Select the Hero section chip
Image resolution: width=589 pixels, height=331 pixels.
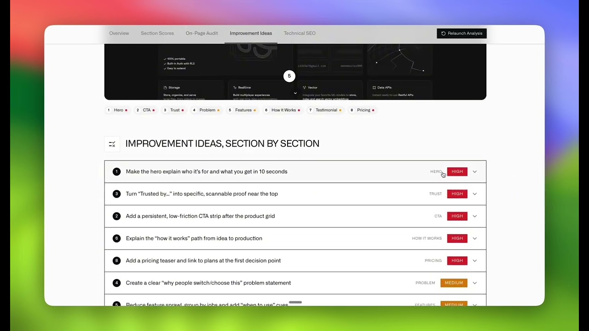(x=117, y=110)
